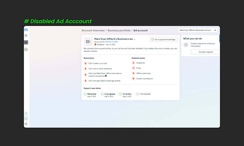Click Can't create or run ads text

(98, 63)
